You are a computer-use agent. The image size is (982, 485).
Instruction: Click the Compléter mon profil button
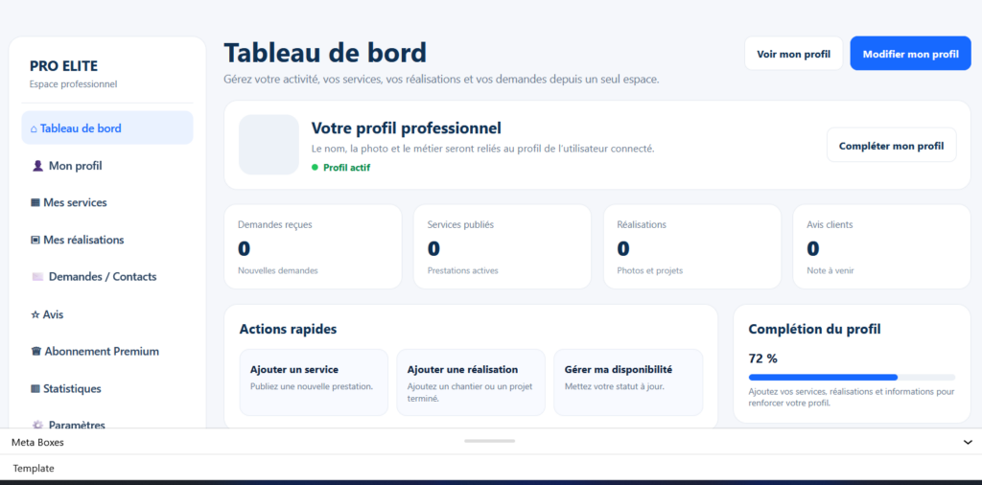tap(891, 145)
